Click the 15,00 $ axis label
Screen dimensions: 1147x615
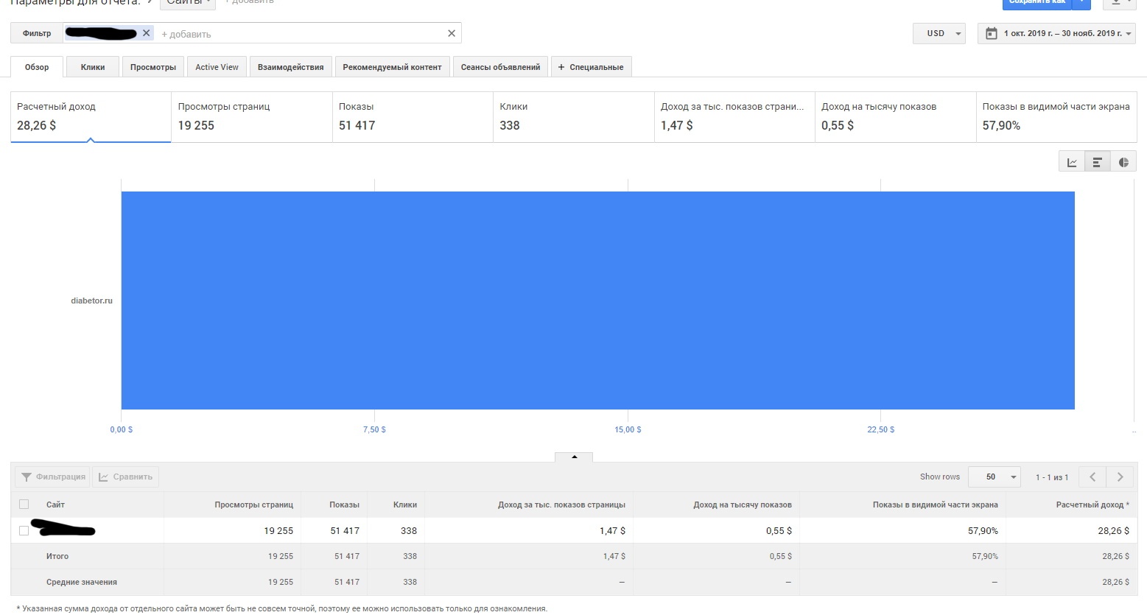point(628,429)
